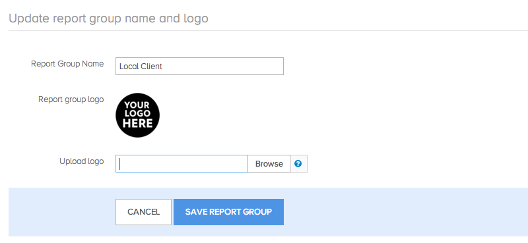Click the 'Update report group name and logo' heading
Screen dimensions: 528x243
tap(108, 18)
